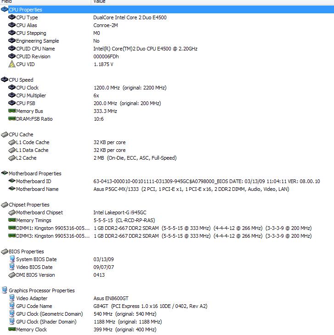Screen dimensions: 334x335
Task: Click the value DualCore Intel Core 2 Duo E4500
Action: 130,17
